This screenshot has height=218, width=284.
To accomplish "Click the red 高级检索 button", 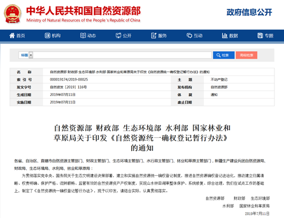I will pyautogui.click(x=247, y=55).
